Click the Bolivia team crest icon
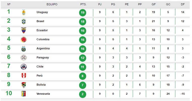Viewport: 192px width, 101px height. click(x=24, y=85)
